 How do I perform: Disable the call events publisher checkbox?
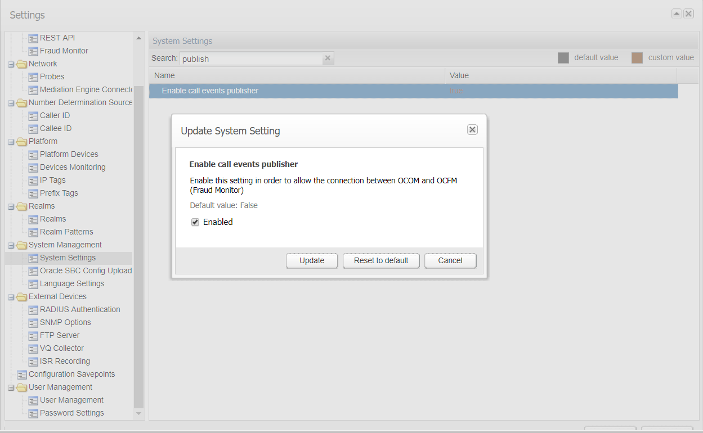click(195, 222)
